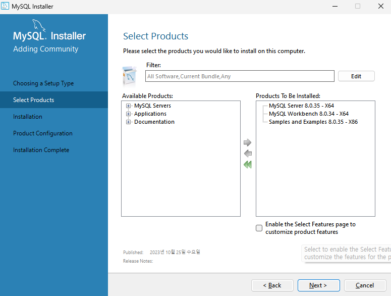The width and height of the screenshot is (391, 296).
Task: Click the Cancel button
Action: click(365, 285)
